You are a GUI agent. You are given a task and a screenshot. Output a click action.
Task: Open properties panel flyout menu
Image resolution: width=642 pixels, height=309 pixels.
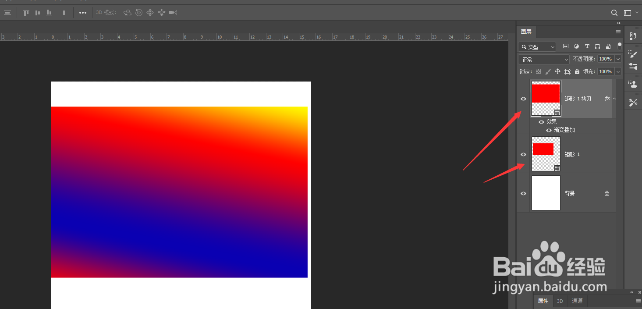(638, 301)
